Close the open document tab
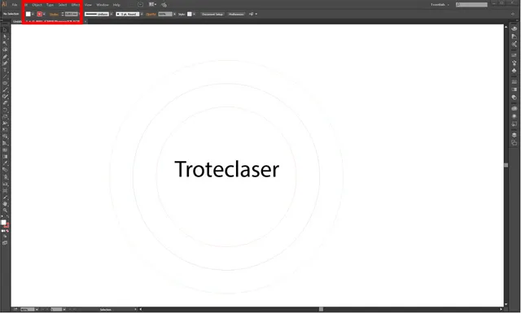Viewport: 521px width, 313px height. pos(85,22)
